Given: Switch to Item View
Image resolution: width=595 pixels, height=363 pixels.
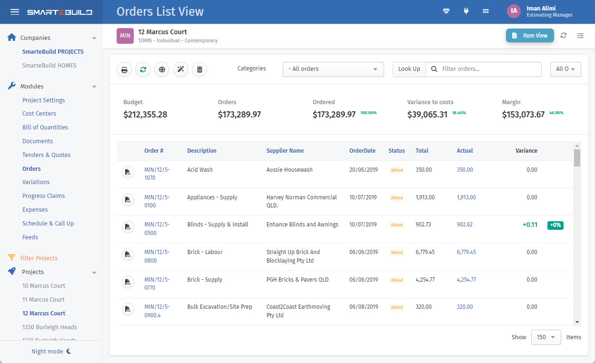Looking at the screenshot, I should 530,35.
